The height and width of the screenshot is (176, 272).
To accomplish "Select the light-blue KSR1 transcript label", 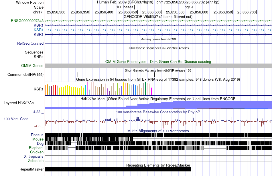I will 39,30.
